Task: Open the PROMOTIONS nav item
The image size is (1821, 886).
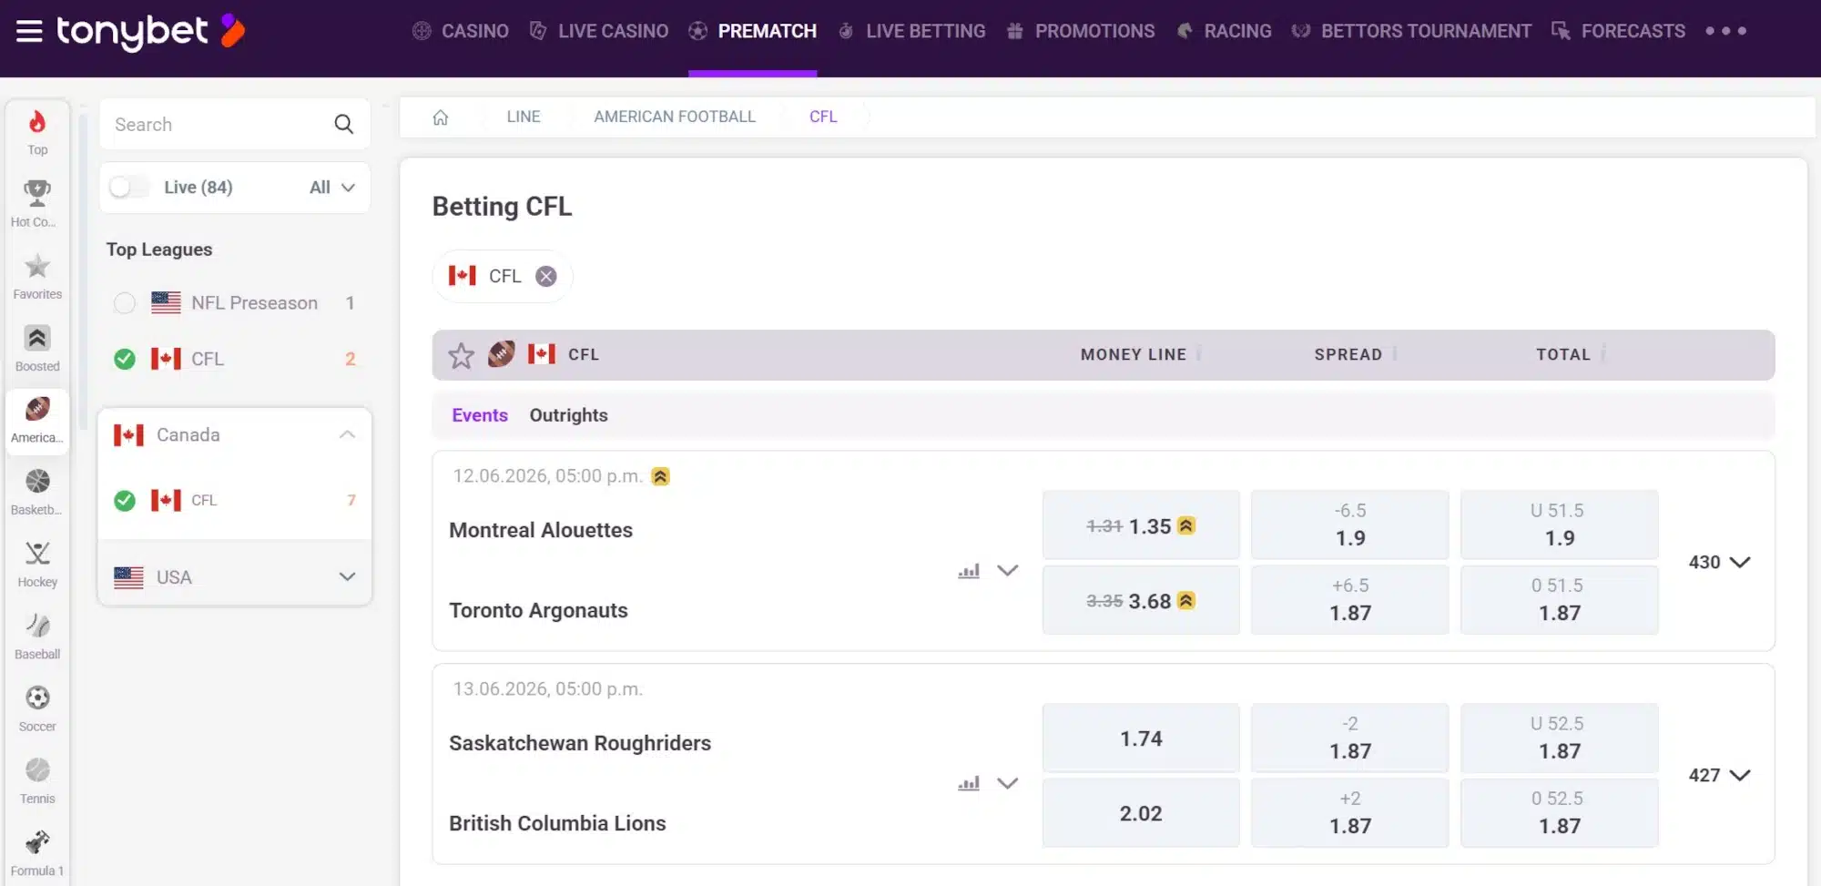Action: coord(1081,31)
